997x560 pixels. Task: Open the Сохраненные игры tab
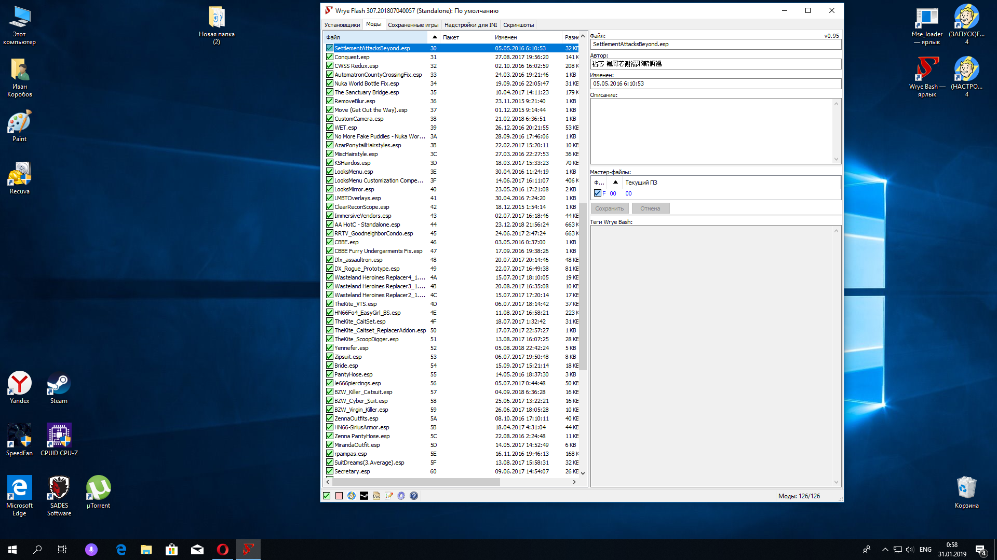413,25
